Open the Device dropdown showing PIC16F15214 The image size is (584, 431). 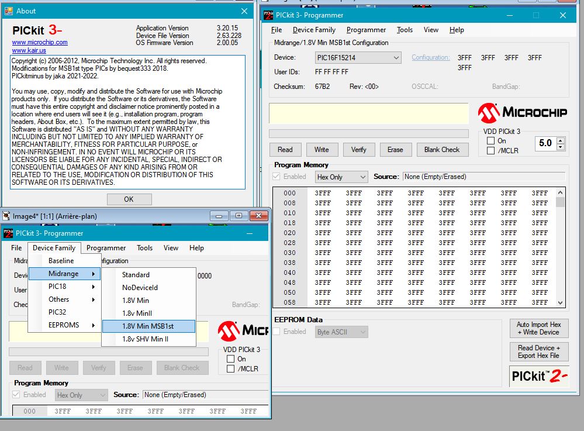[x=358, y=58]
